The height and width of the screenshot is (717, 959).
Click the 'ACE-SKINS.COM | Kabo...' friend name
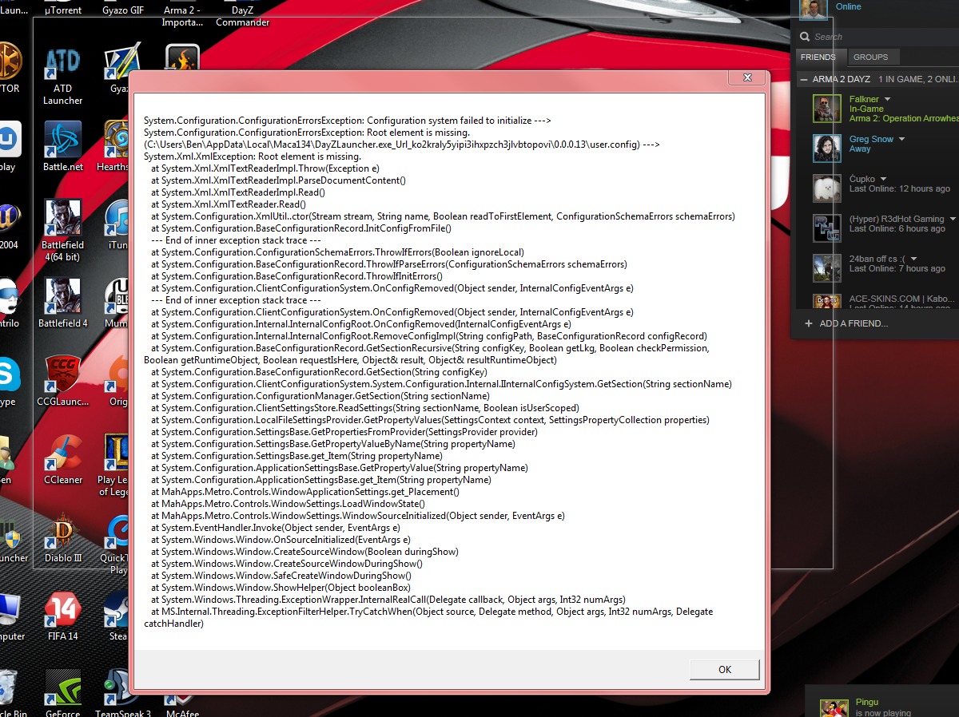901,299
